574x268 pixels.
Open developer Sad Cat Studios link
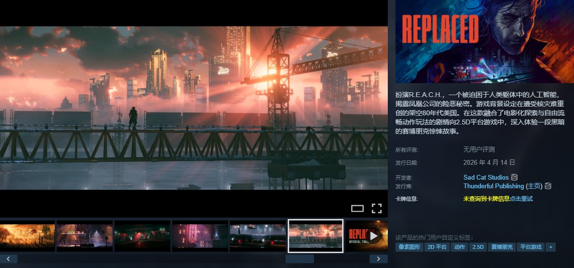click(x=486, y=177)
